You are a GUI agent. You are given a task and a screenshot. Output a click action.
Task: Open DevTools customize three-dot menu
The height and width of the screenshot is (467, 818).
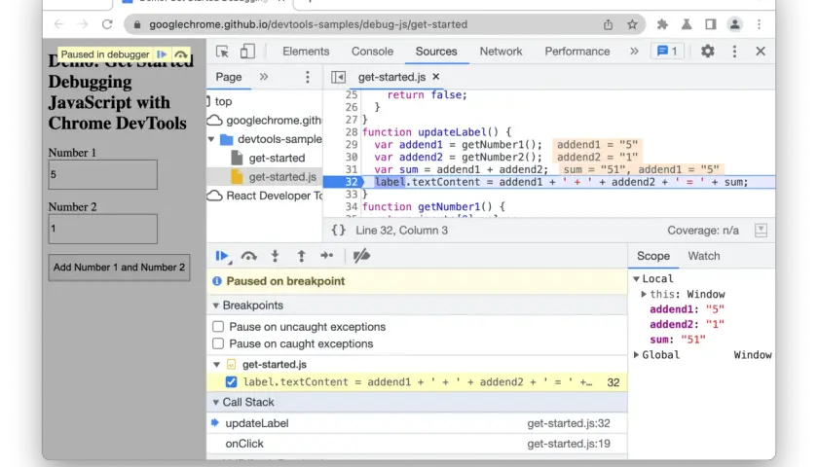coord(734,51)
